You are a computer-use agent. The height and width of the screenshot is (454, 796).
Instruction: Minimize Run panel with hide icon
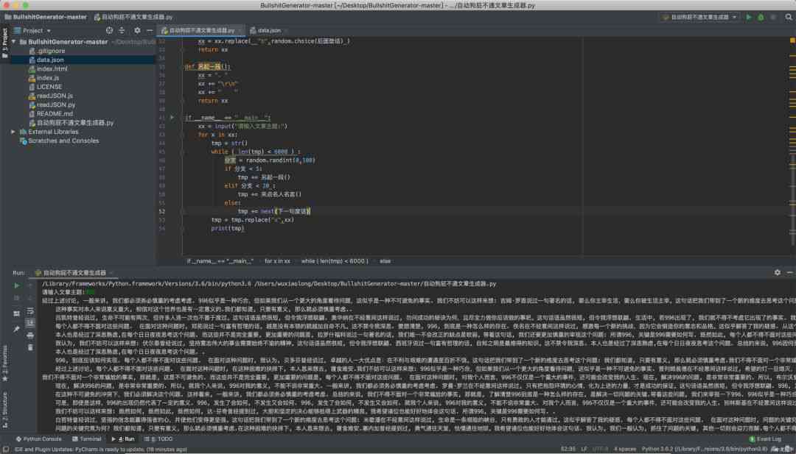click(789, 272)
